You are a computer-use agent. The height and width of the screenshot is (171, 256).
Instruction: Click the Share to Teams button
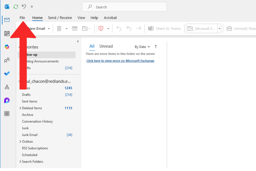pyautogui.click(x=165, y=29)
